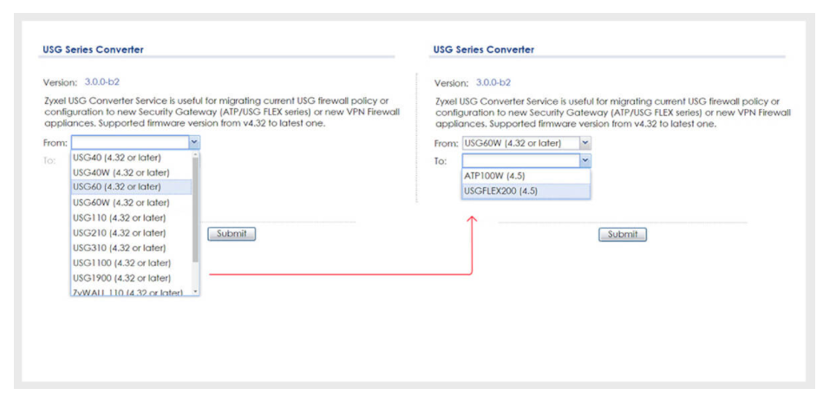Select ATP100W (4.5) as target model
Image resolution: width=836 pixels, height=408 pixels.
pyautogui.click(x=494, y=176)
